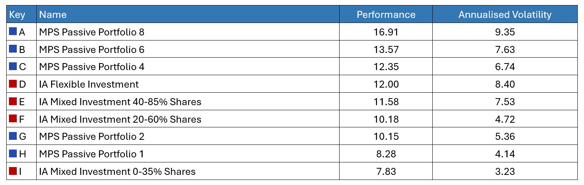Viewport: 584px width, 185px height.
Task: Click IA Flexible Investment row name
Action: (89, 84)
